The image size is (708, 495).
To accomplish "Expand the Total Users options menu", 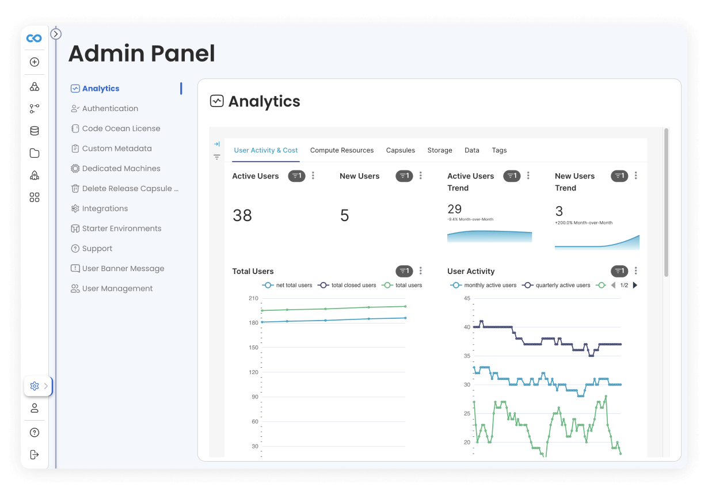I will point(420,271).
